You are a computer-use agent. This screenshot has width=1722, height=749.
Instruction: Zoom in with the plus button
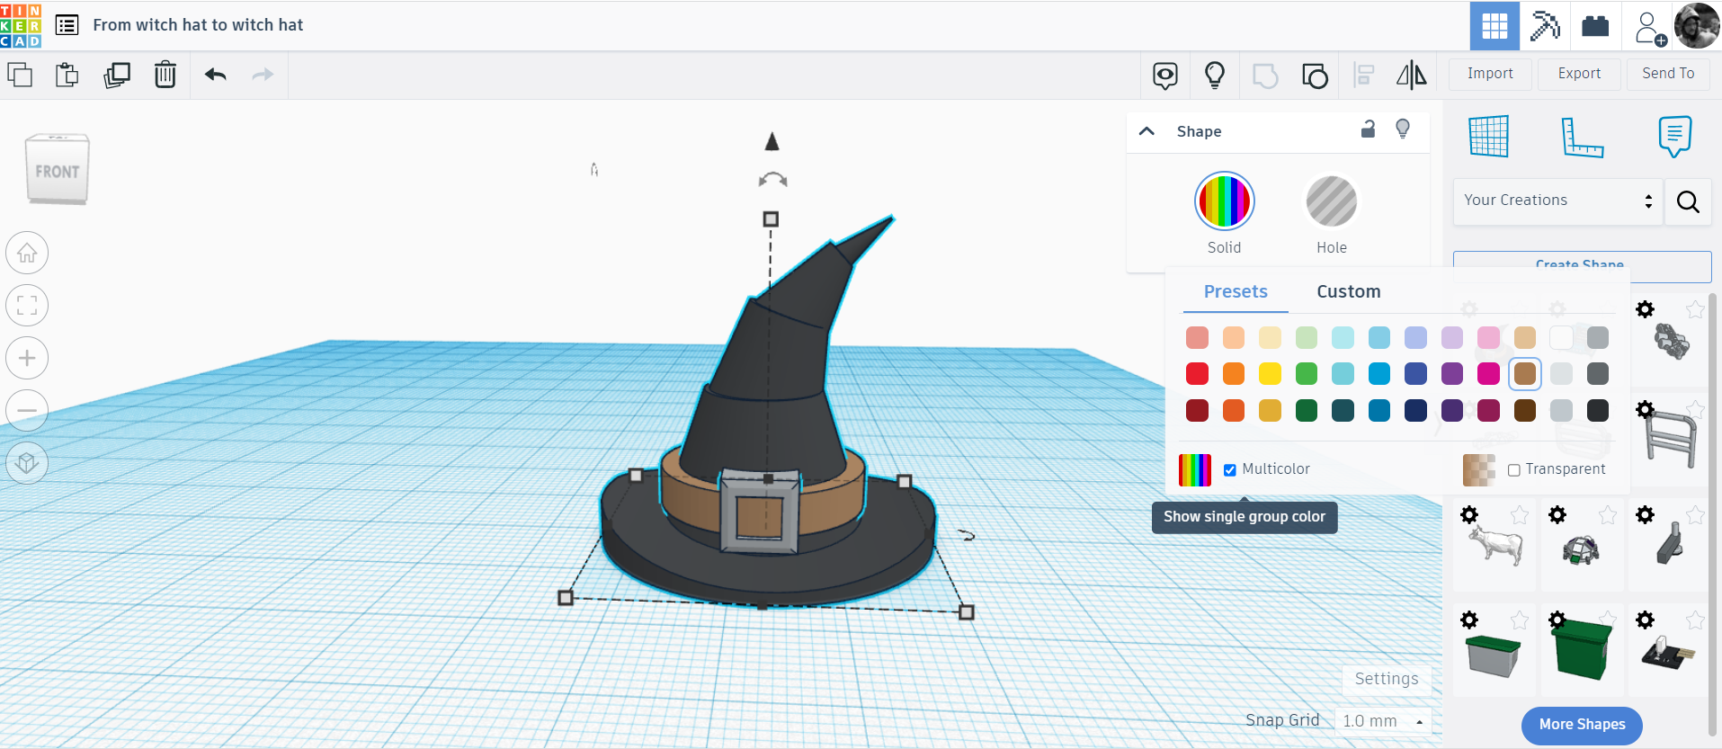pyautogui.click(x=27, y=358)
